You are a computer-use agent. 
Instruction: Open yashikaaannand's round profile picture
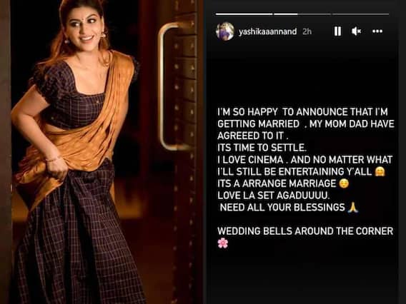(225, 31)
